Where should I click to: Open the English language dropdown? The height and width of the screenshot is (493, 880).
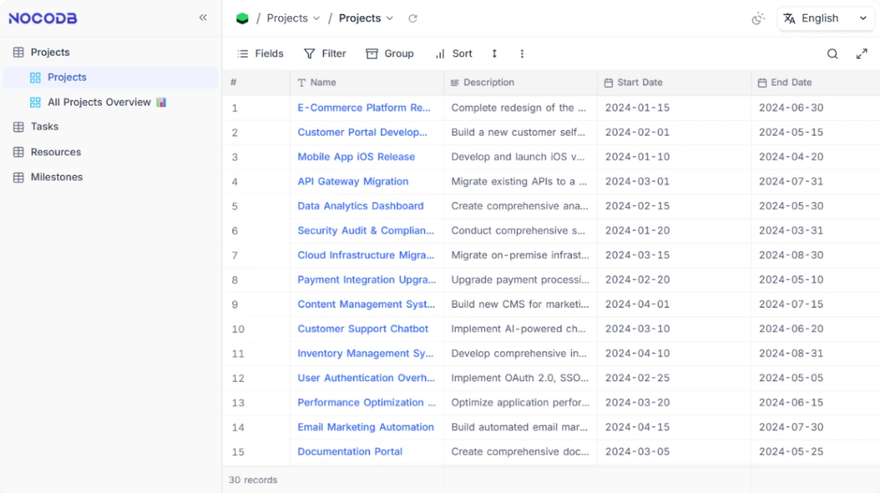[825, 18]
